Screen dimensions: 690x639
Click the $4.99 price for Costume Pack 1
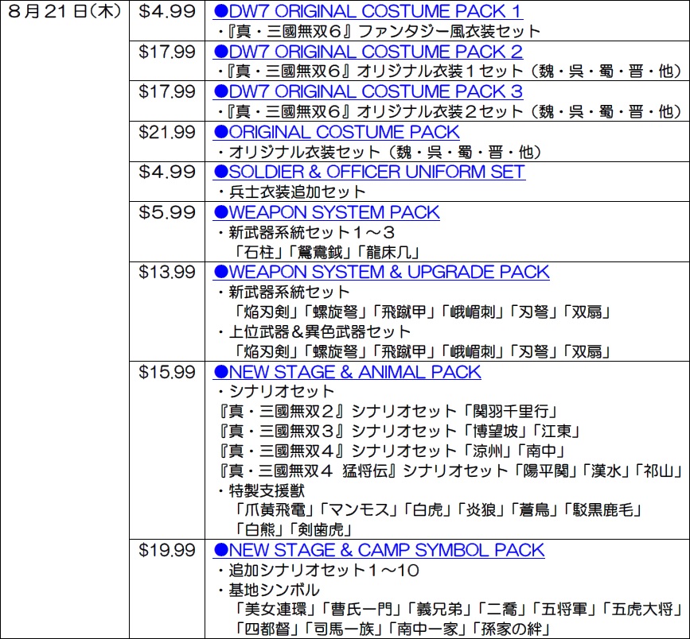[167, 11]
